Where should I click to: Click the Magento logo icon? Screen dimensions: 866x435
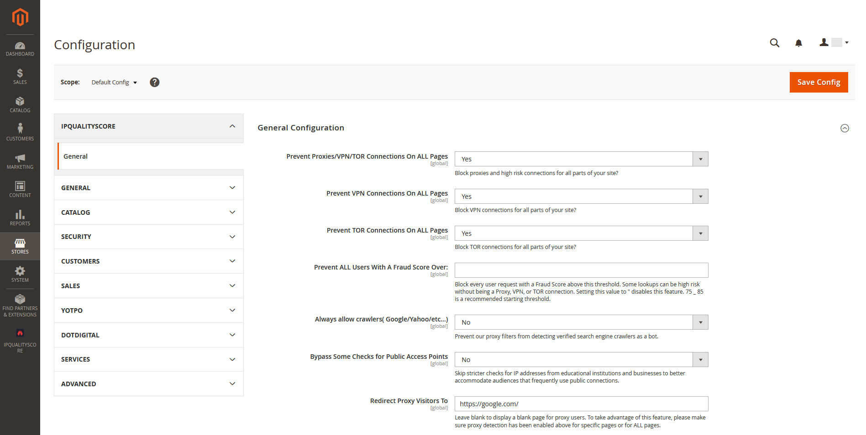tap(20, 17)
